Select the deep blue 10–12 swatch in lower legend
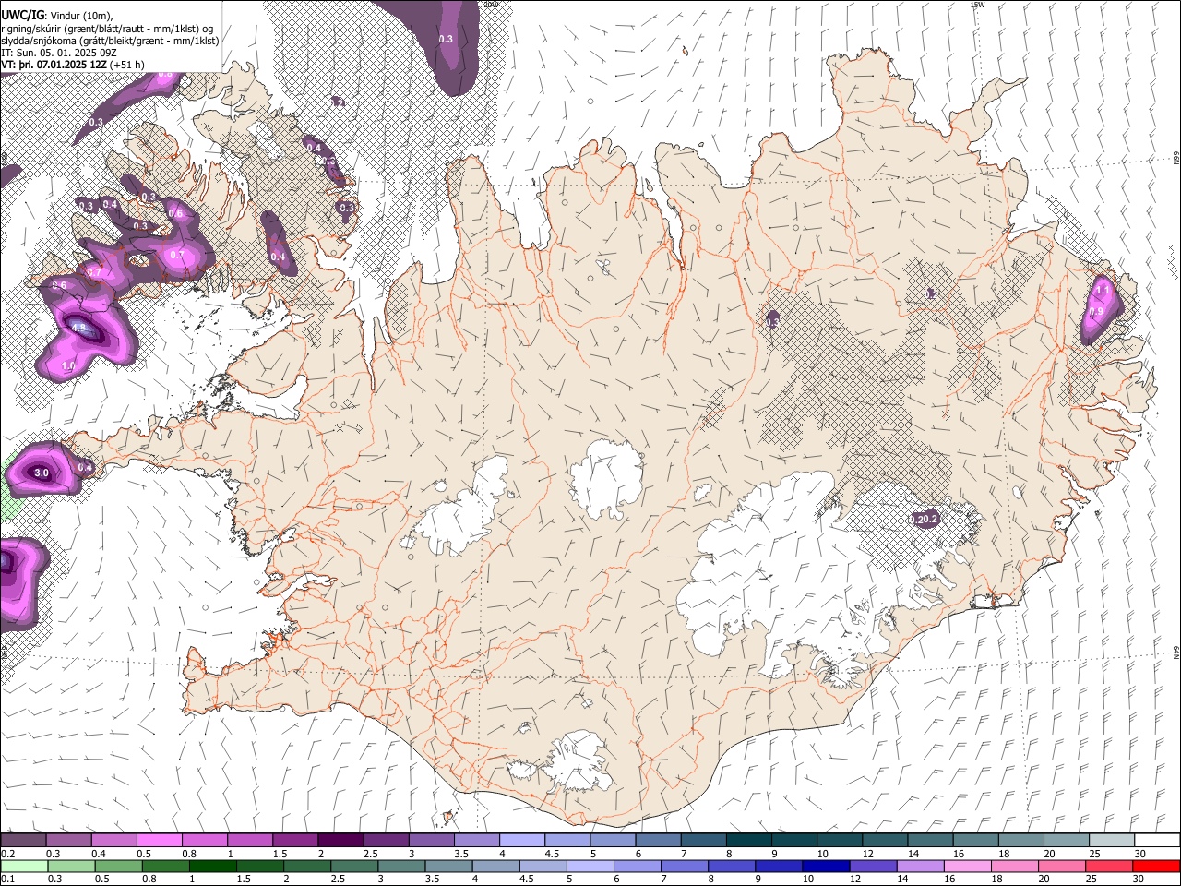The height and width of the screenshot is (886, 1181). point(825,866)
